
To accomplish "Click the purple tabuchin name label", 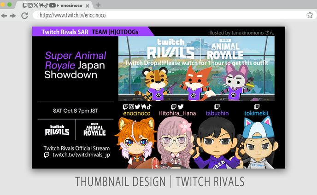I will [x=217, y=113].
